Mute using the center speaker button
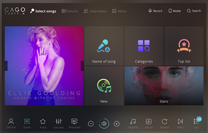The image size is (208, 133). pos(104,124)
